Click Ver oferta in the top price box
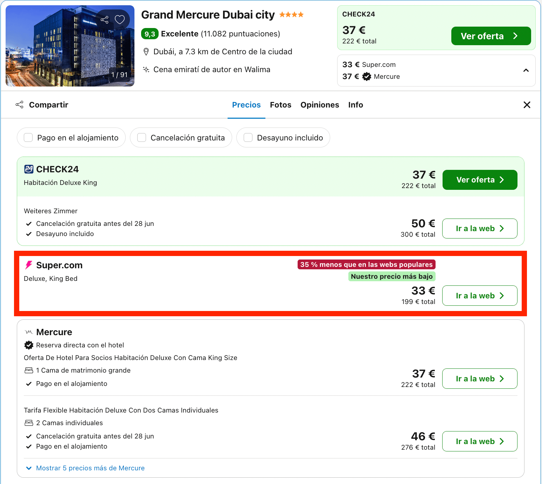 click(x=491, y=36)
